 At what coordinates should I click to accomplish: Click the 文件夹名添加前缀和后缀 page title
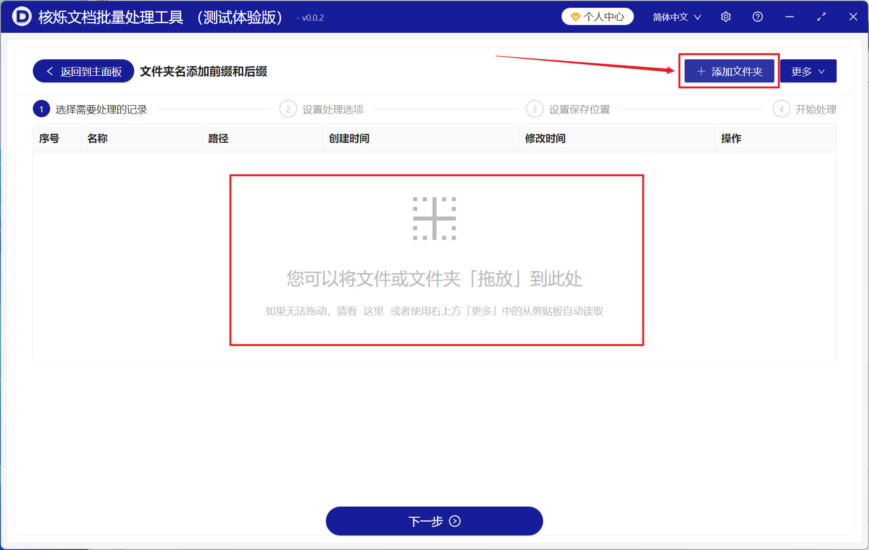[x=203, y=71]
